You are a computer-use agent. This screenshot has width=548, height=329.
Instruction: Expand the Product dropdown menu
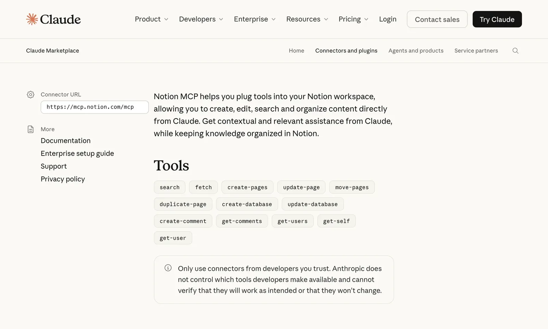151,19
